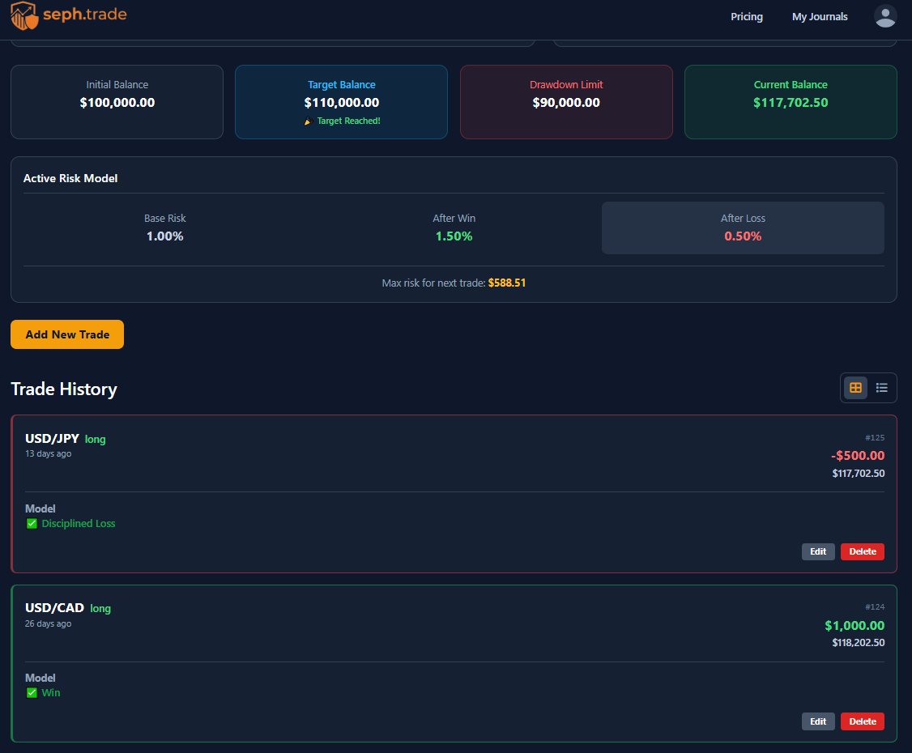The width and height of the screenshot is (912, 753).
Task: Click the Active Risk Model heading
Action: pyautogui.click(x=70, y=178)
